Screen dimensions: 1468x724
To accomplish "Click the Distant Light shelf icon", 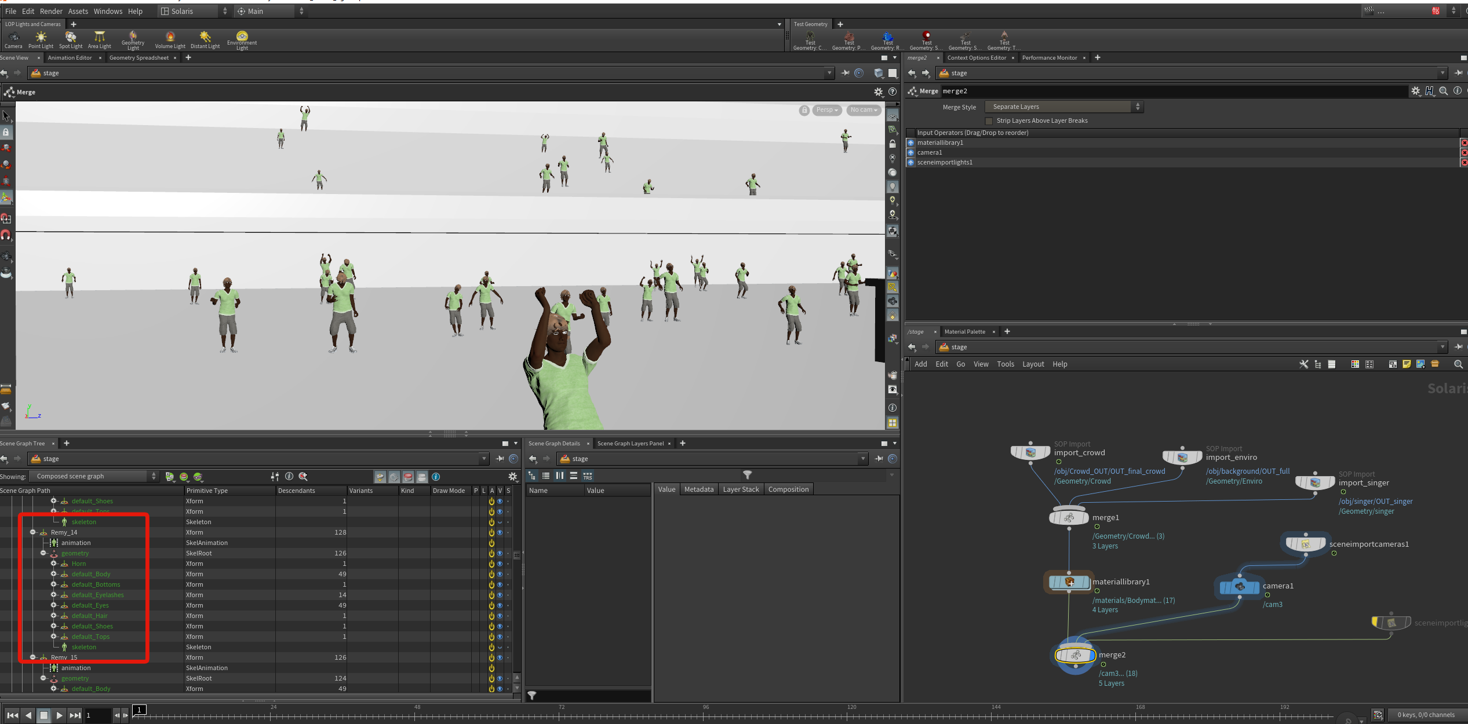I will [205, 39].
